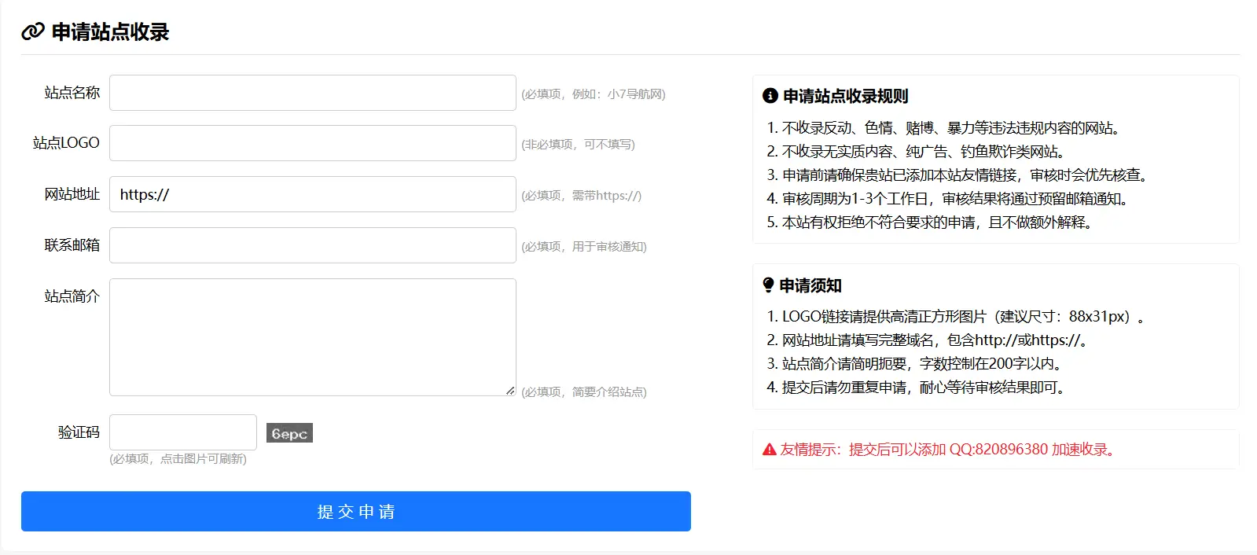Click the 申请站点收录规则 section title
This screenshot has height=555, width=1257.
click(x=845, y=96)
